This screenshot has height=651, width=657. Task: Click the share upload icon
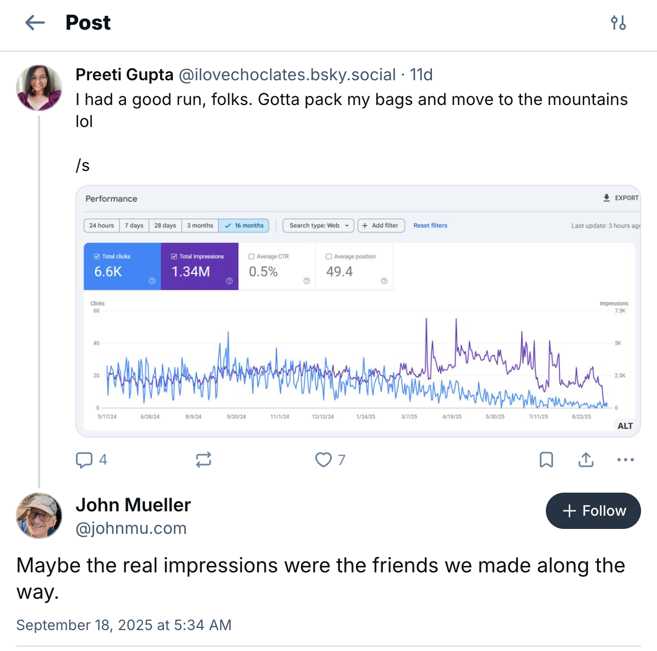click(x=586, y=460)
